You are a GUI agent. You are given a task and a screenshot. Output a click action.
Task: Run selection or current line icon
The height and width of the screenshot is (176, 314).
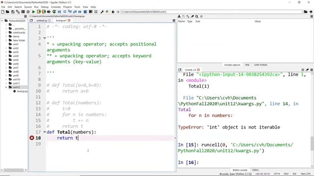[x=49, y=12]
